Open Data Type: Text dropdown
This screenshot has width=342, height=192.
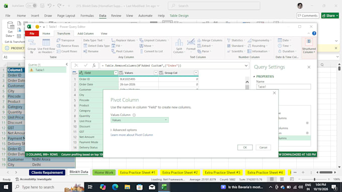pyautogui.click(x=94, y=40)
